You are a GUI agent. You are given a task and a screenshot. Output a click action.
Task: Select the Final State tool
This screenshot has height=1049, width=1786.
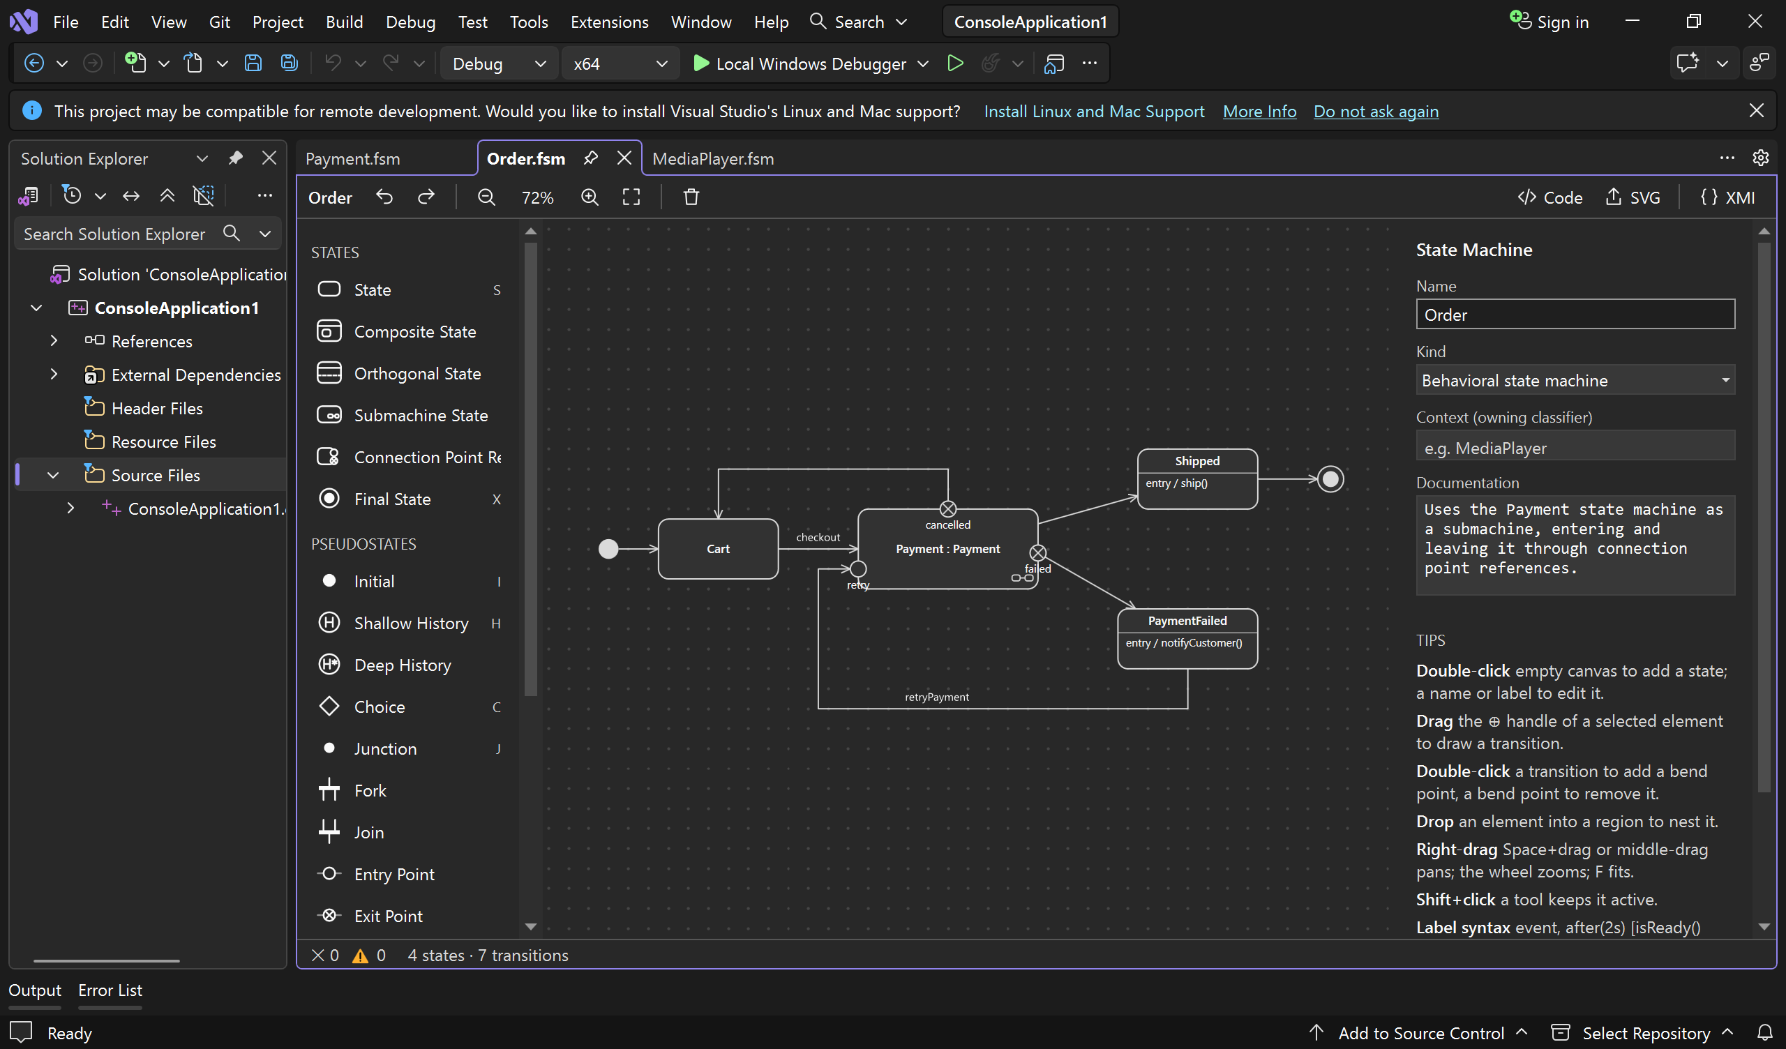pyautogui.click(x=408, y=499)
